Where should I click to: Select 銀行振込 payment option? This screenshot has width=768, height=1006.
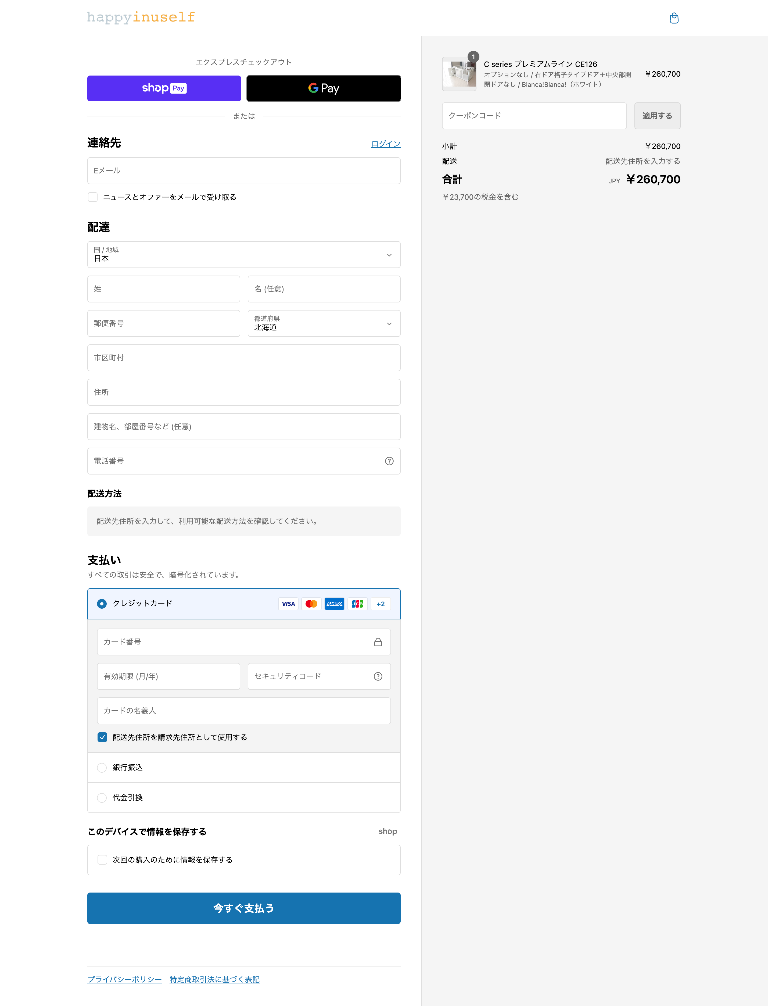(102, 767)
